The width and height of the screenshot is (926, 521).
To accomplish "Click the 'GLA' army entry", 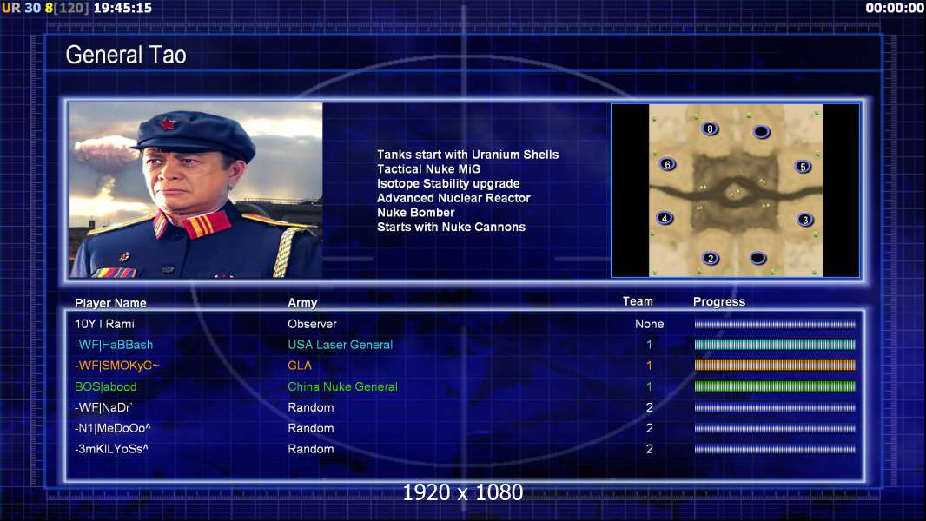I will click(x=300, y=366).
